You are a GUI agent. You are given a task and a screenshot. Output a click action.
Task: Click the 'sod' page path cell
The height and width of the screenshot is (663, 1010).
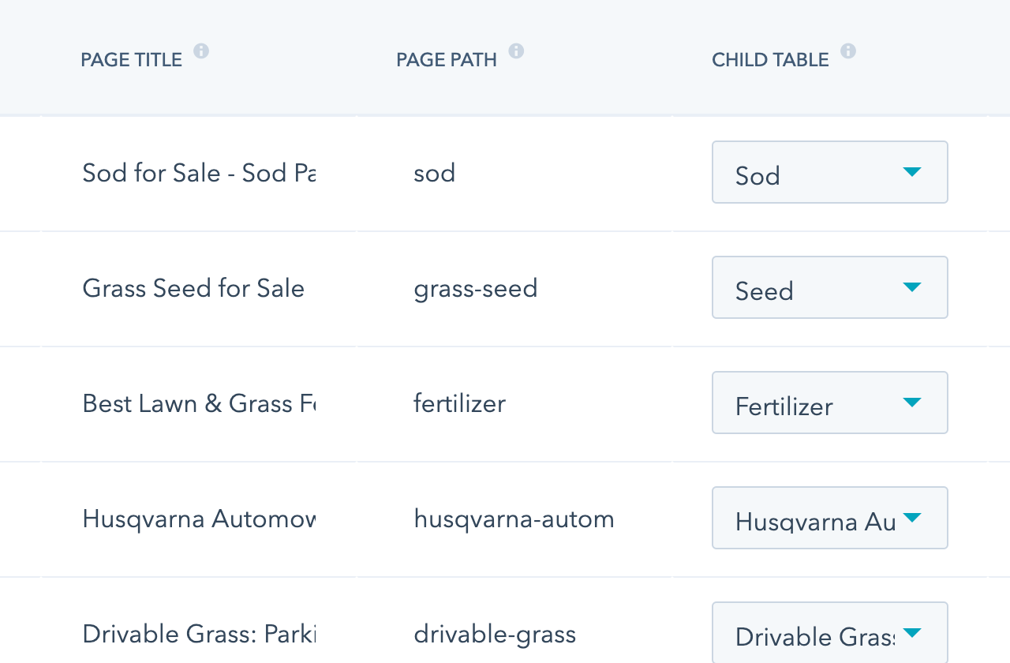coord(435,174)
